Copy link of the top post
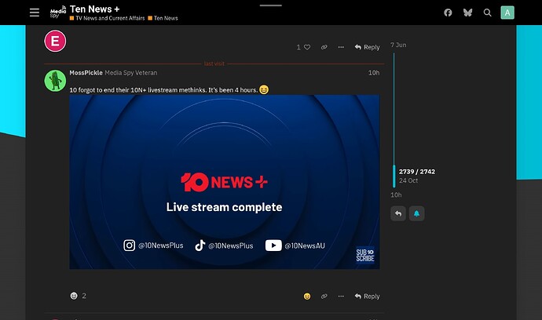This screenshot has height=320, width=542. click(324, 47)
